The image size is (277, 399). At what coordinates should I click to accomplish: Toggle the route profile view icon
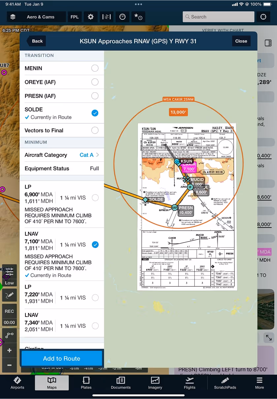coord(107,17)
